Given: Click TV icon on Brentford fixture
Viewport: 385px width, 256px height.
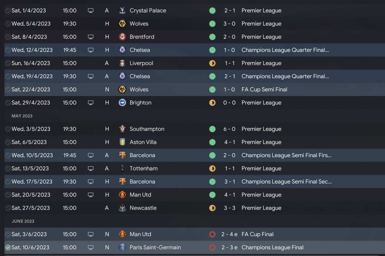Looking at the screenshot, I should tap(91, 37).
